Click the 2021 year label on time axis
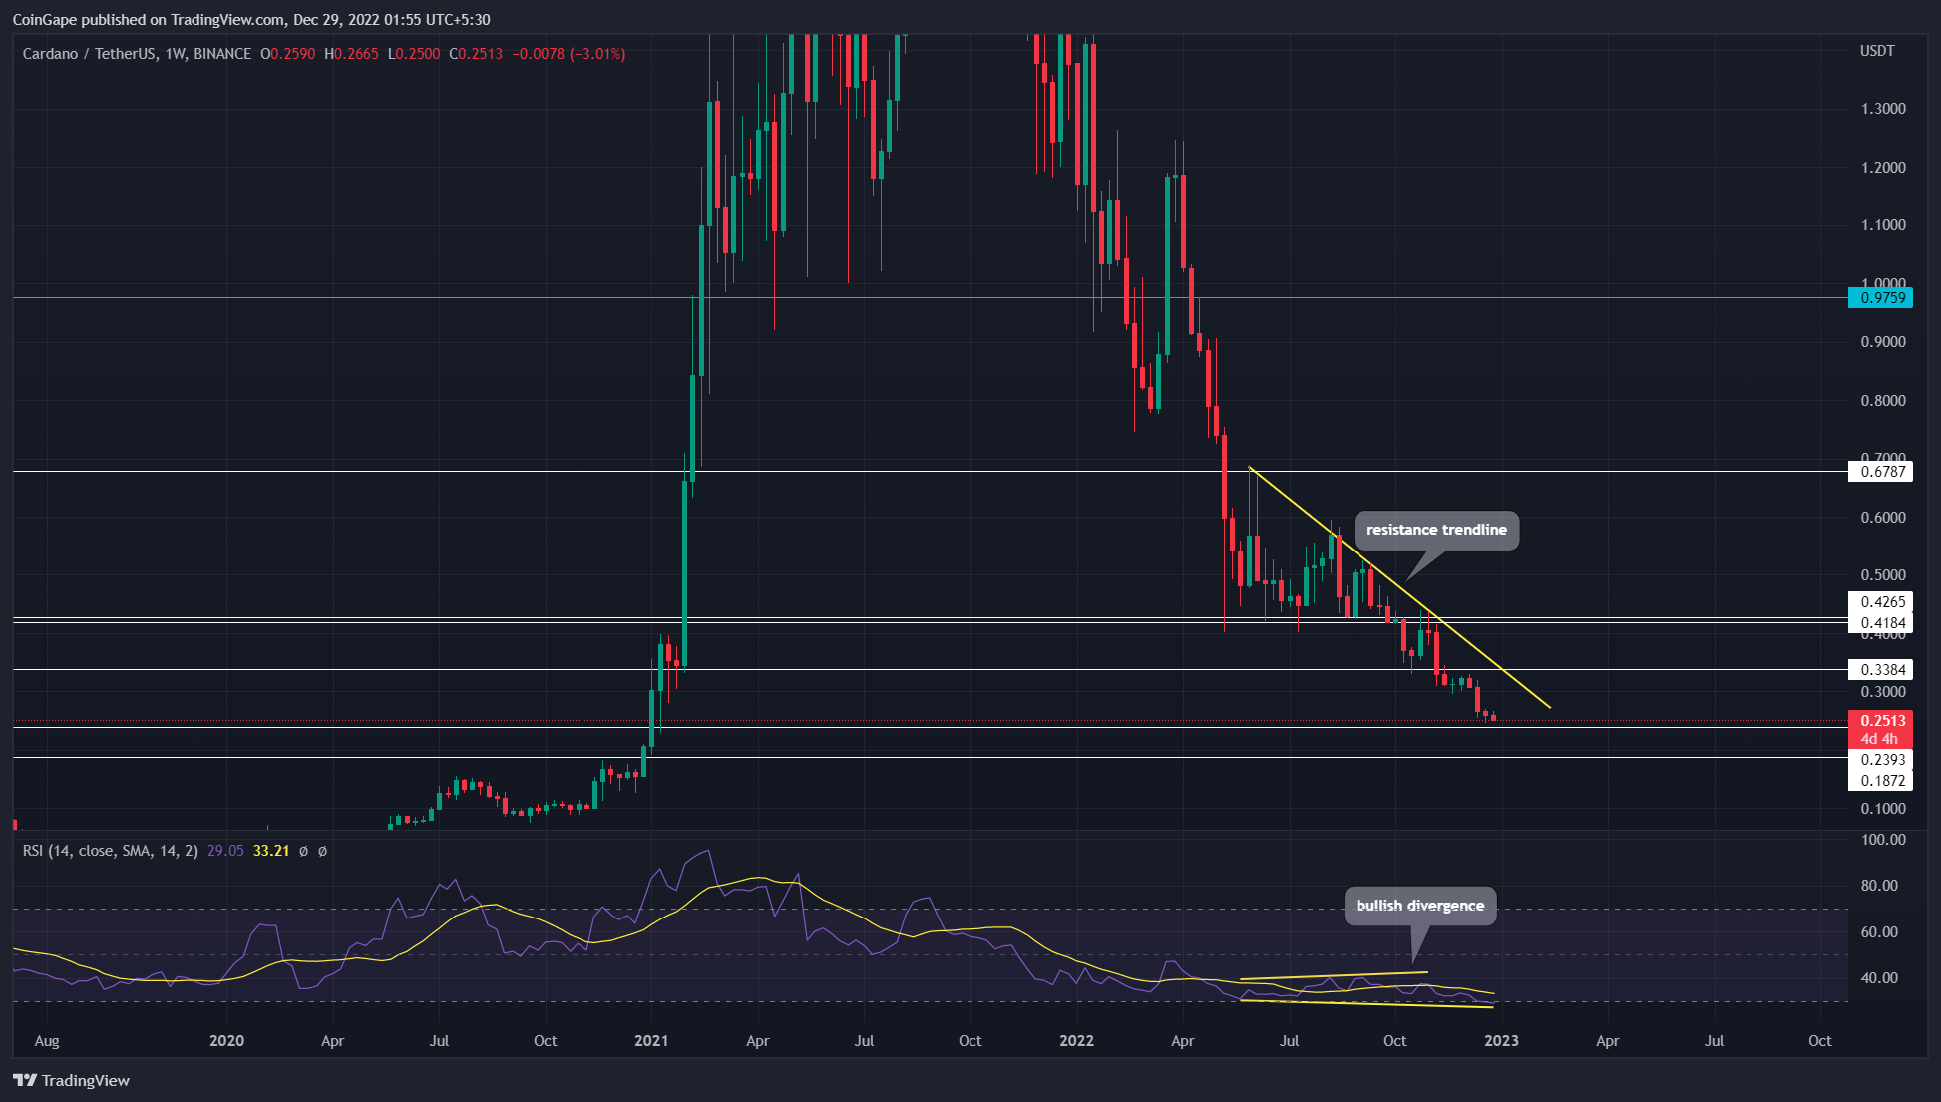Screen dimensions: 1941x1102 pyautogui.click(x=651, y=1041)
